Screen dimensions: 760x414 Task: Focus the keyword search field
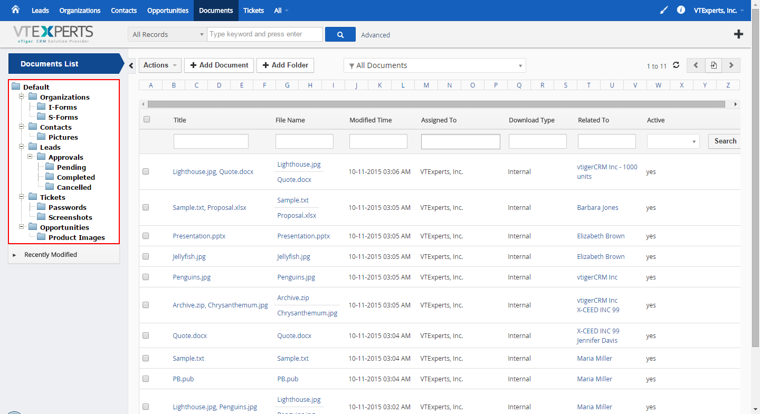click(265, 34)
